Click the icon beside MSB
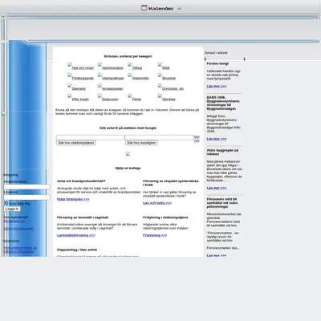 tap(160, 64)
